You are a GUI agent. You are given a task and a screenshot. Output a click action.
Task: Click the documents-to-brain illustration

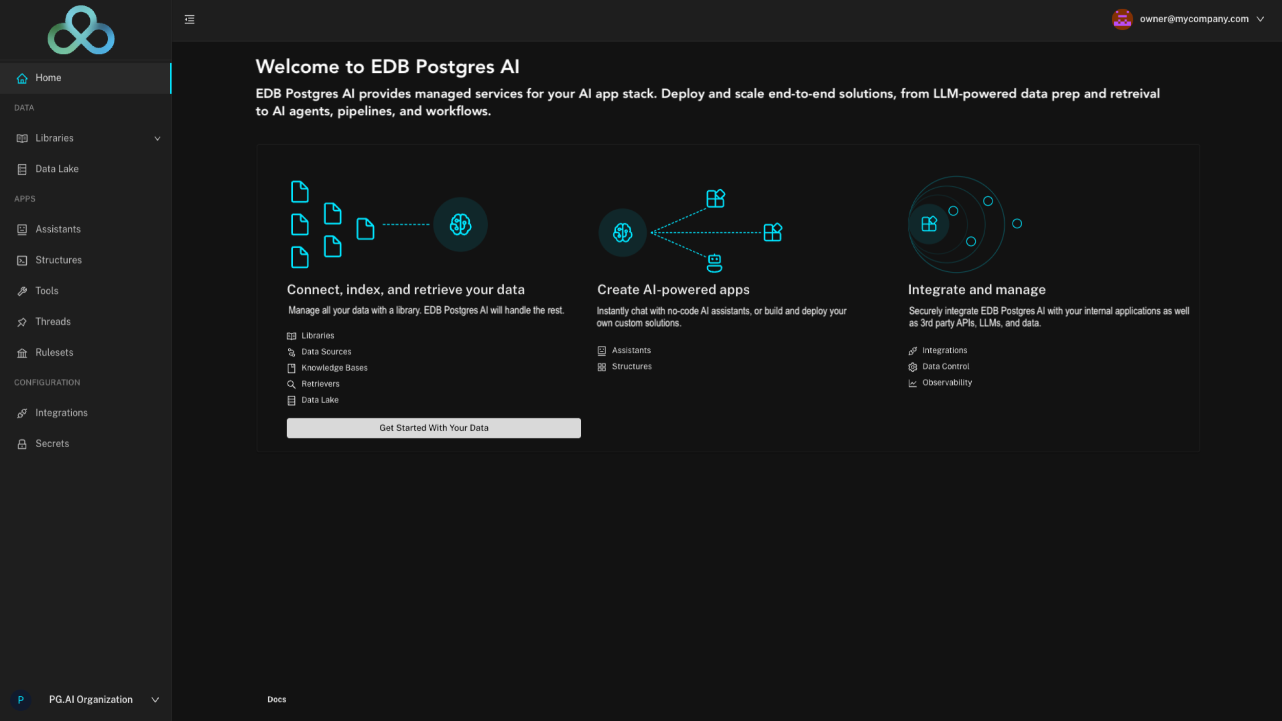[389, 225]
